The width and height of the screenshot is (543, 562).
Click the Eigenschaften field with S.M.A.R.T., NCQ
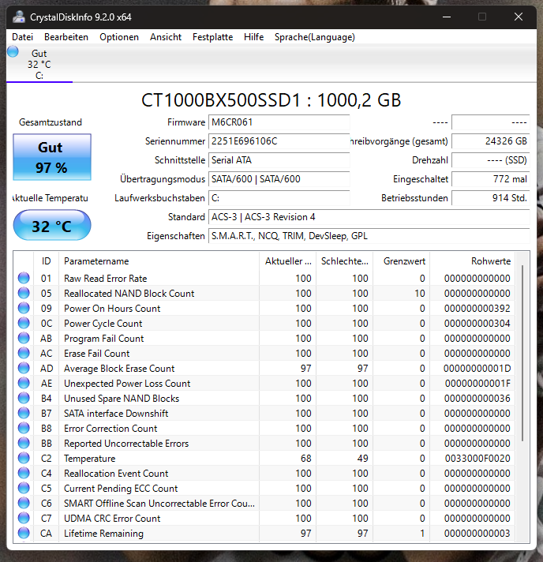[x=369, y=236]
